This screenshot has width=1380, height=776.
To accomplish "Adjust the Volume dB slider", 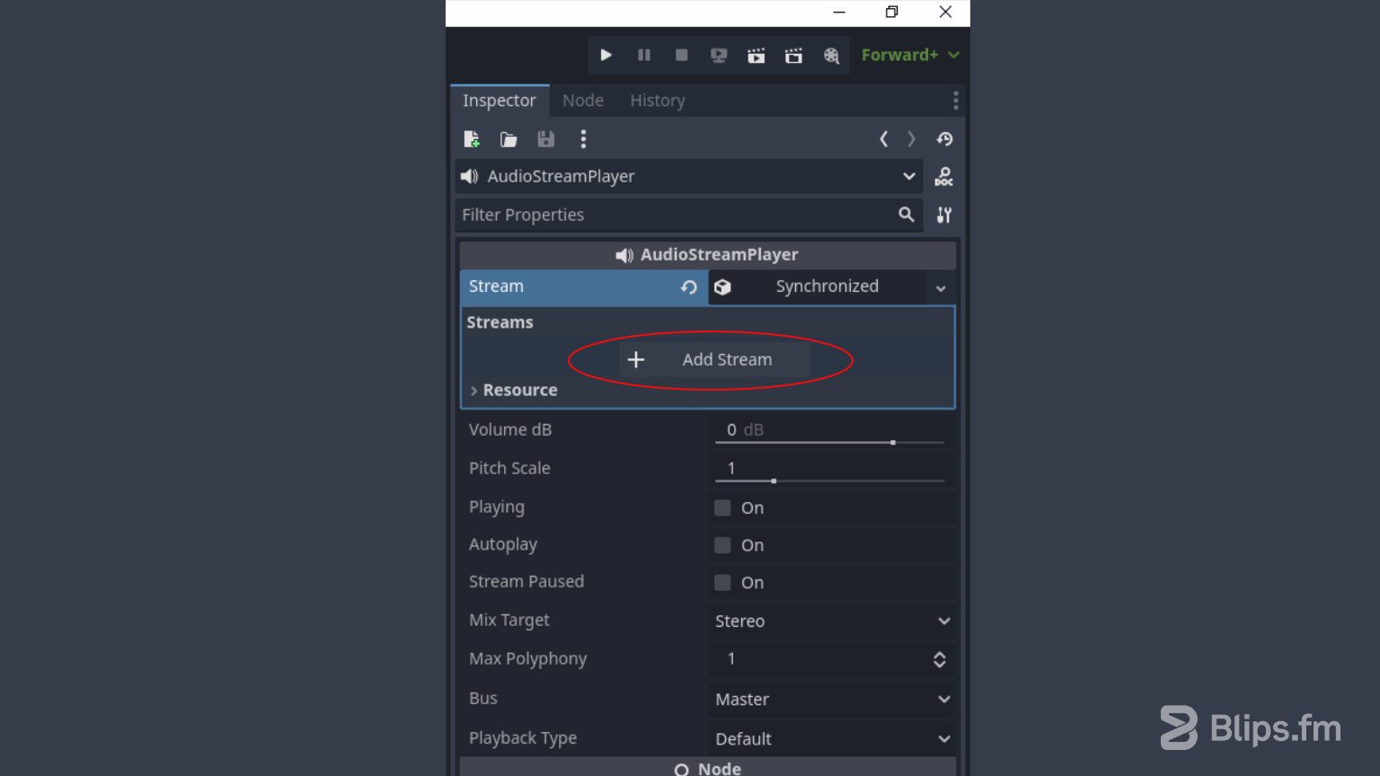I will click(x=831, y=443).
